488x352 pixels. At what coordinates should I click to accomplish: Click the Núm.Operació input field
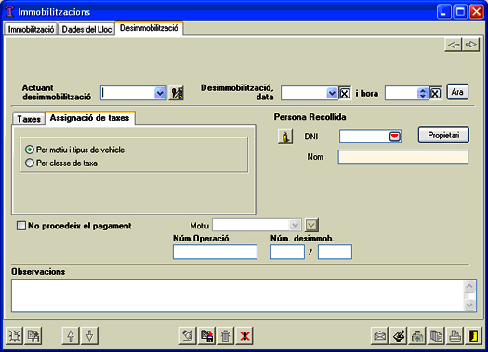pos(215,252)
